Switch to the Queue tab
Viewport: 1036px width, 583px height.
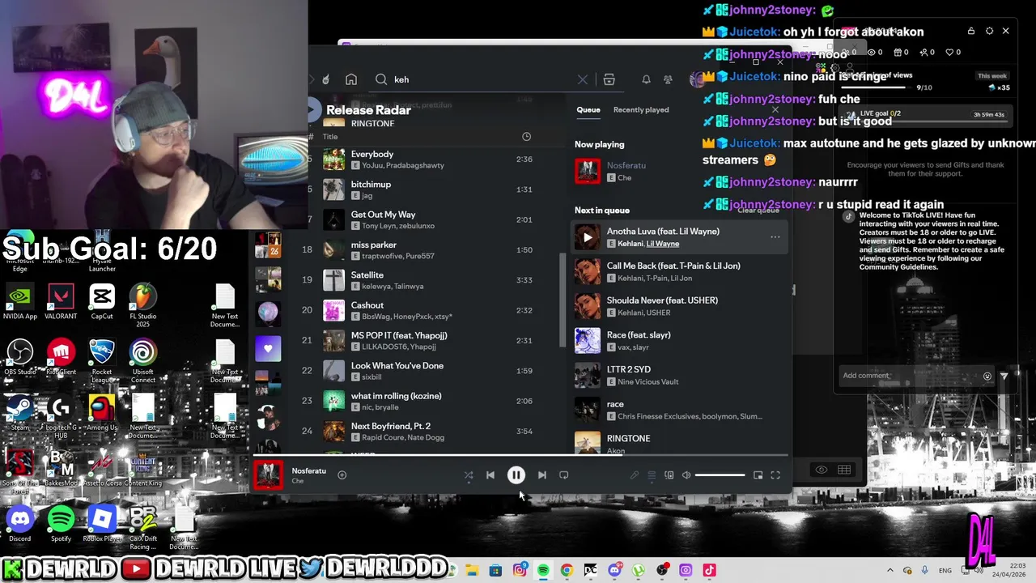point(588,110)
